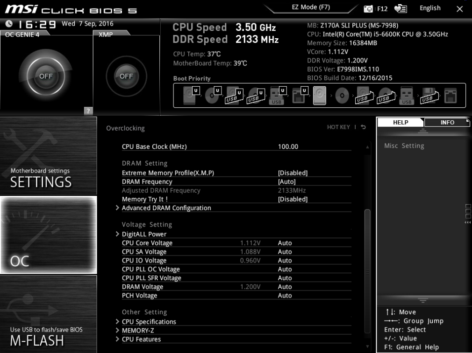
Task: Click the clock icon beside the time
Action: tap(9, 23)
